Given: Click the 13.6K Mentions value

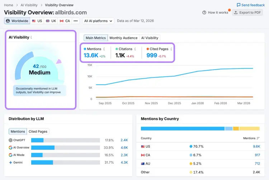Looking at the screenshot, I should tap(91, 55).
